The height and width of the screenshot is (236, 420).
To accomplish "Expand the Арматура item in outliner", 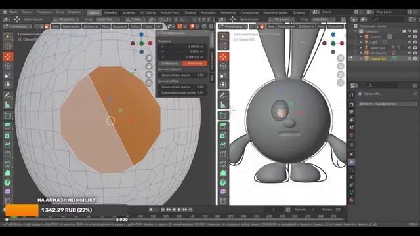I will coord(361,48).
